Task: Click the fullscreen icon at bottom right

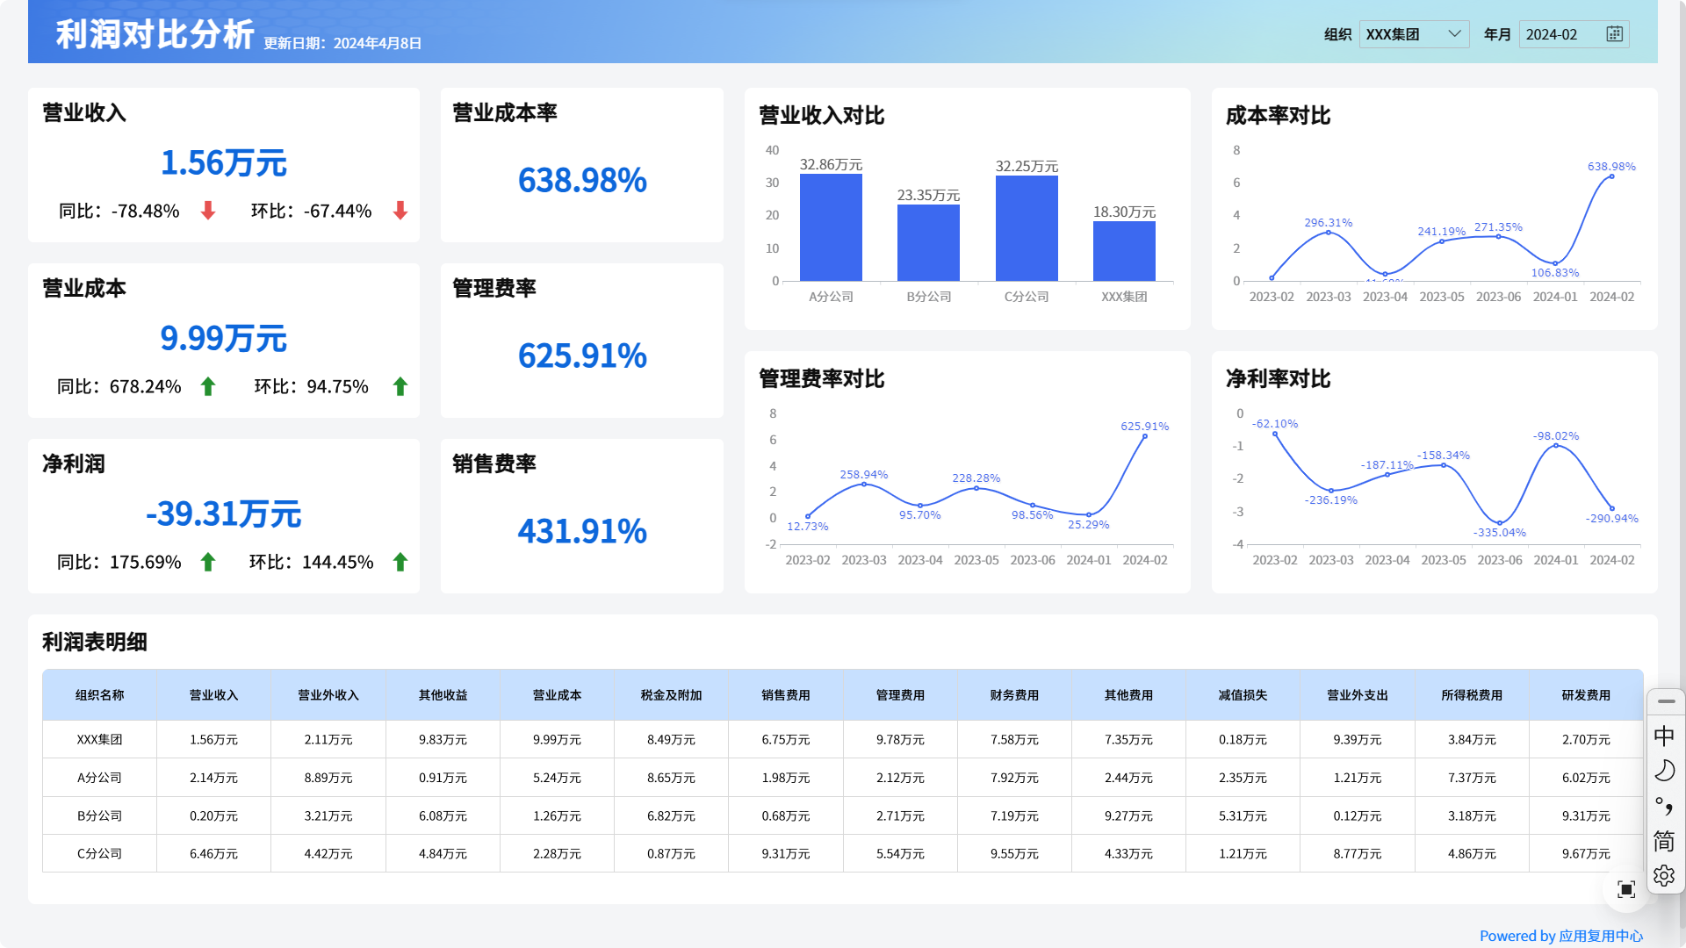Action: [1625, 889]
